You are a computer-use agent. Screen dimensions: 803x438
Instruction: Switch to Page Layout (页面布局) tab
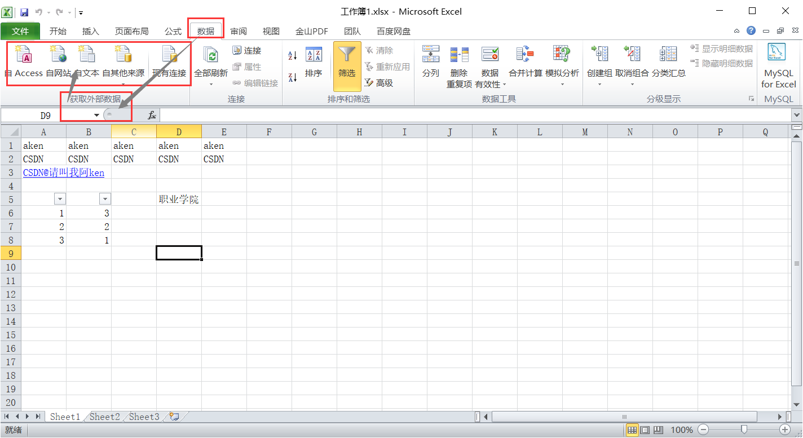(x=131, y=31)
